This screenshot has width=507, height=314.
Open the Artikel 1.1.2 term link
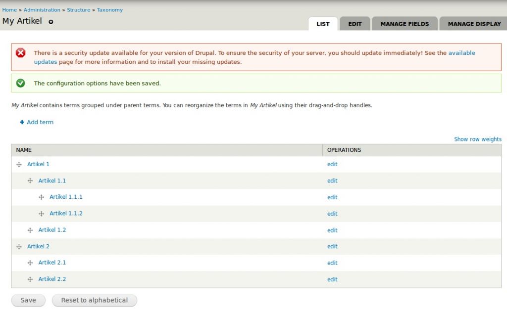click(x=66, y=214)
